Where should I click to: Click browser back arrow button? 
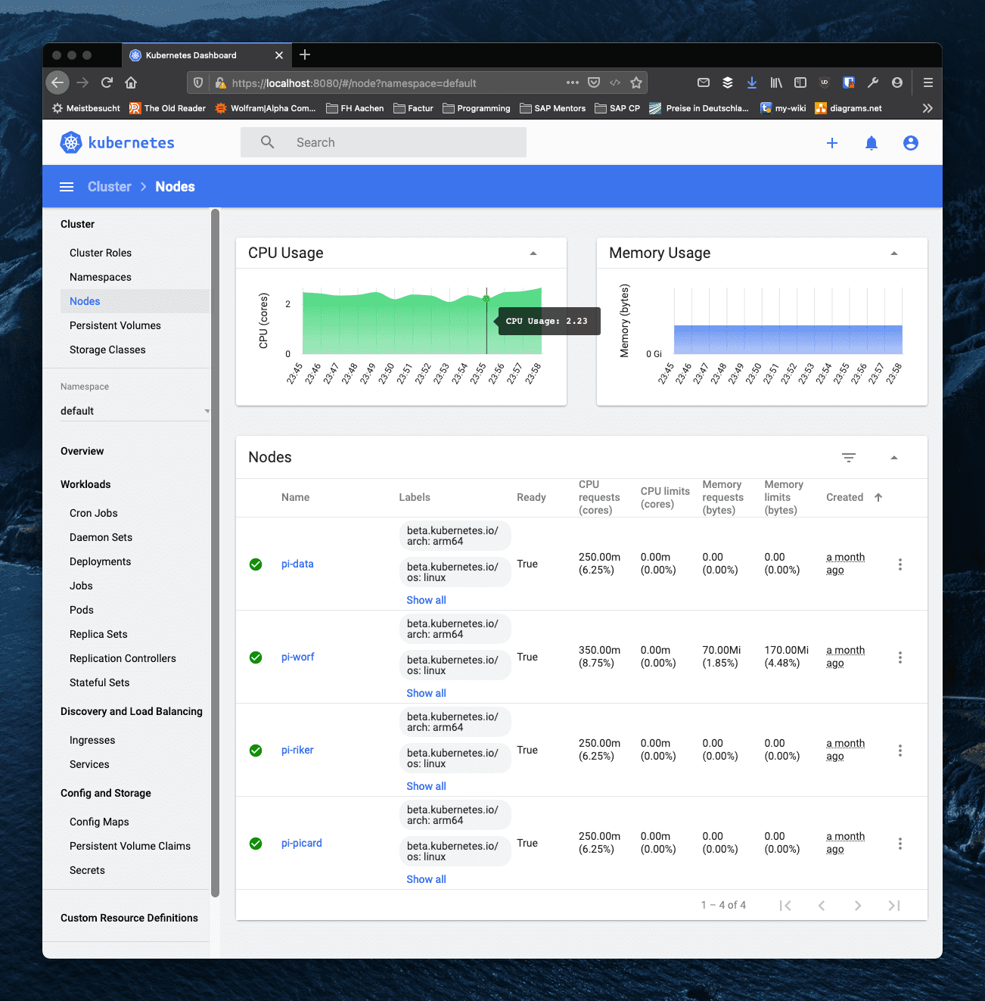tap(57, 82)
